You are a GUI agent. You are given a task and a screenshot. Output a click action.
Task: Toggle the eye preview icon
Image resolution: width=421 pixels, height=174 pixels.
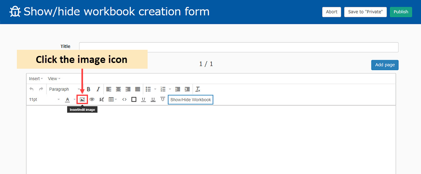click(92, 100)
